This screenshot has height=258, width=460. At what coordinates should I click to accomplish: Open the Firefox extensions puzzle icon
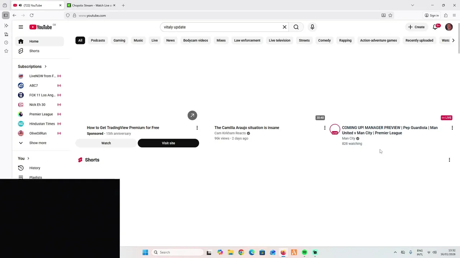pos(446,15)
